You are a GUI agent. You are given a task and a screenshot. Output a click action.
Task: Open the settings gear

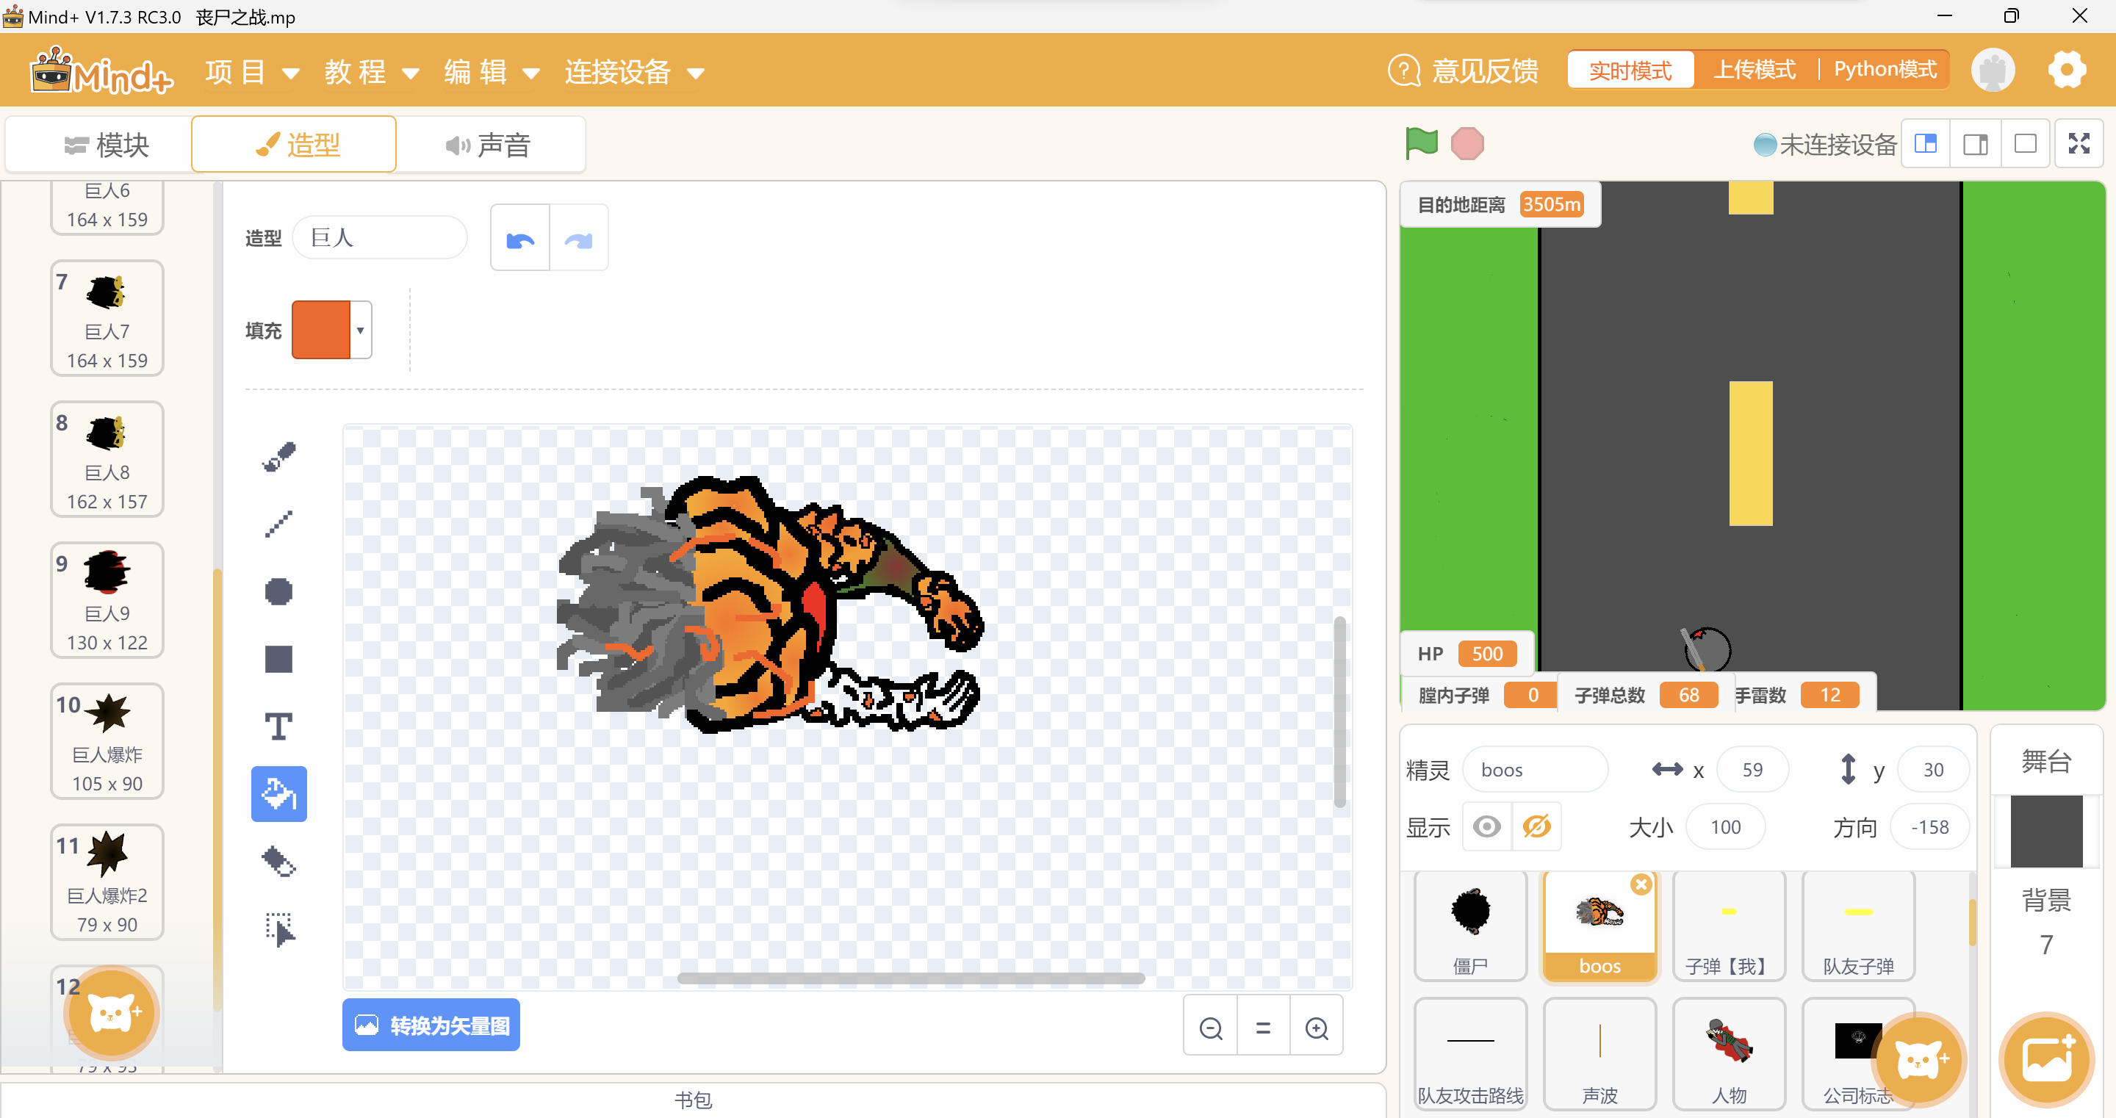(x=2067, y=70)
